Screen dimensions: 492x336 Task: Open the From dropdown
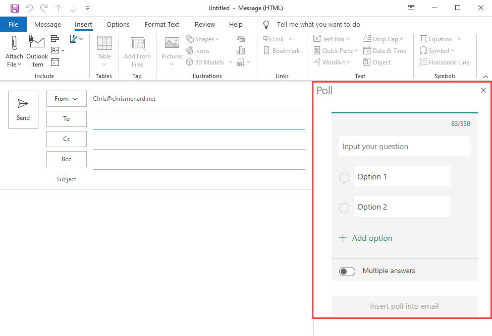point(66,99)
